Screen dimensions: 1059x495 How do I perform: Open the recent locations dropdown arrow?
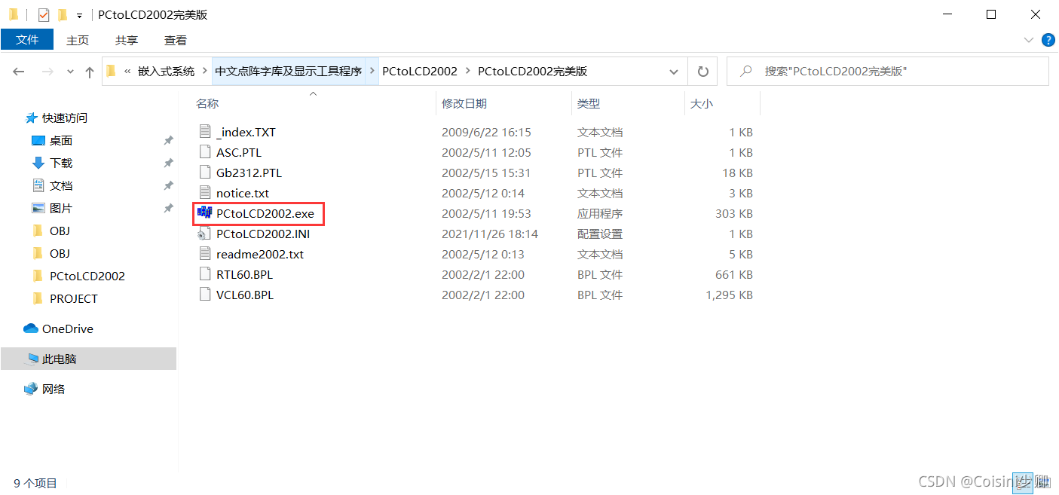(x=70, y=72)
